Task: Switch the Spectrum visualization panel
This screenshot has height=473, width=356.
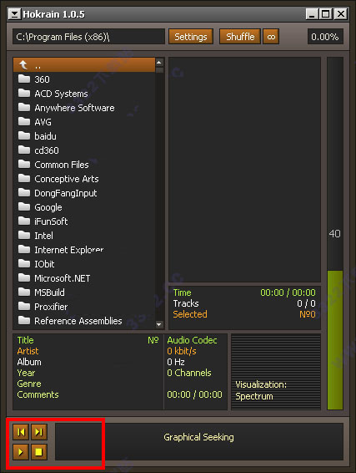Action: pyautogui.click(x=276, y=372)
